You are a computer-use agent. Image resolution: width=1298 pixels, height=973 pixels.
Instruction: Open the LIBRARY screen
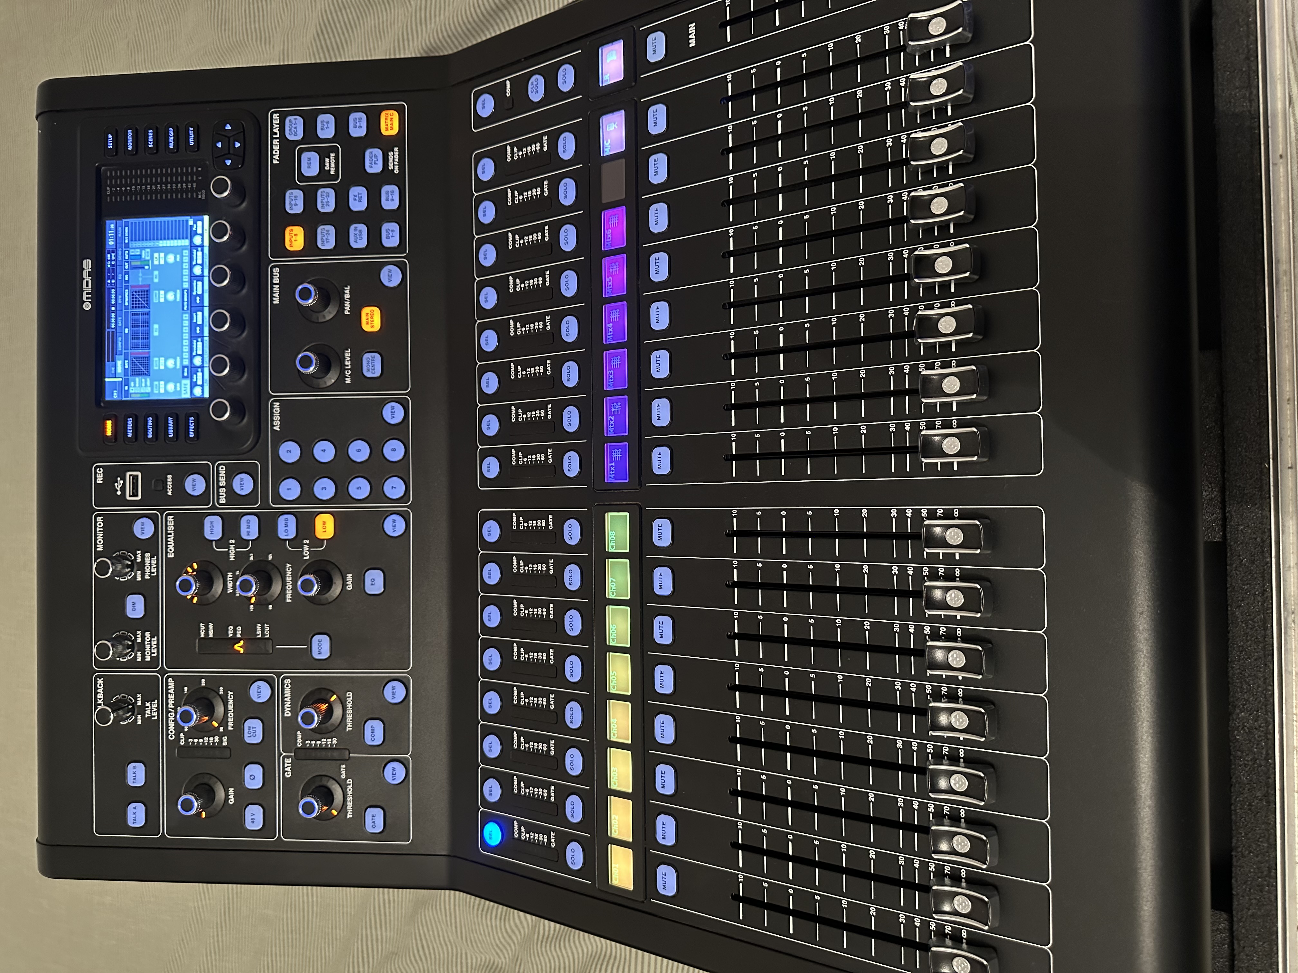170,428
